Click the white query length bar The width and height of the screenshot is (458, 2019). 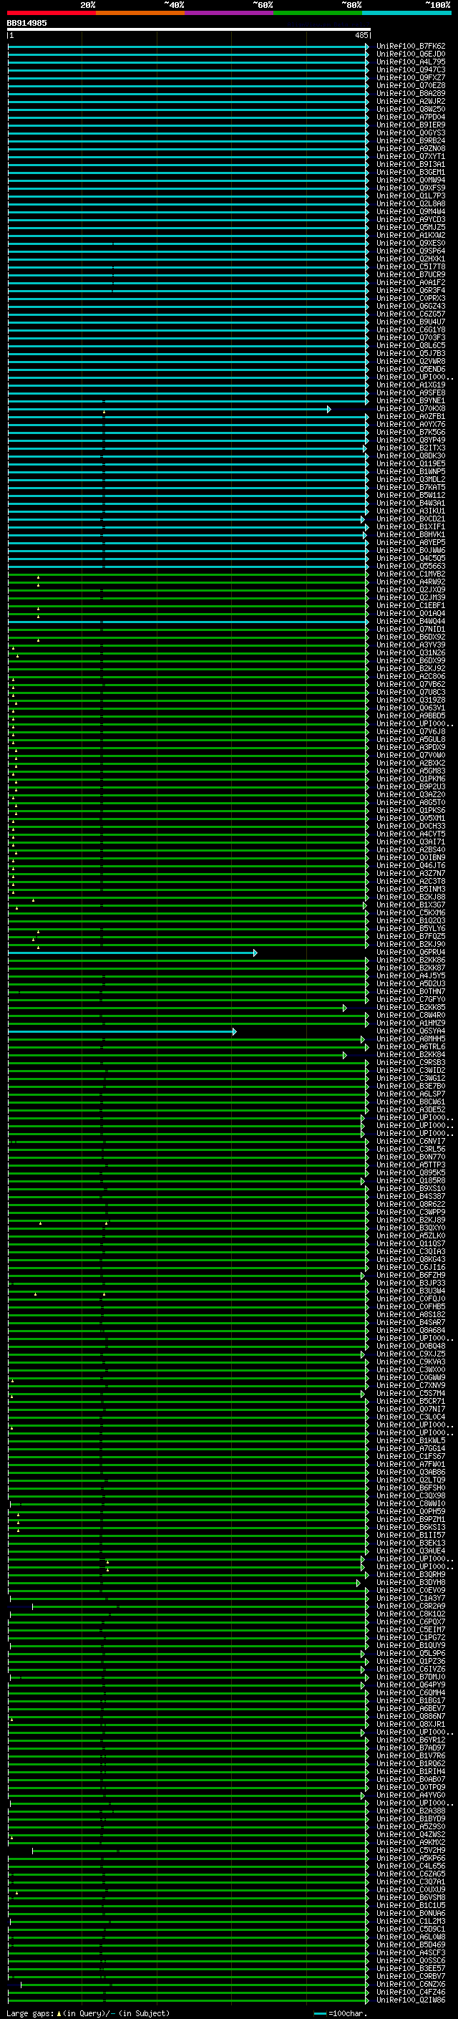(189, 30)
